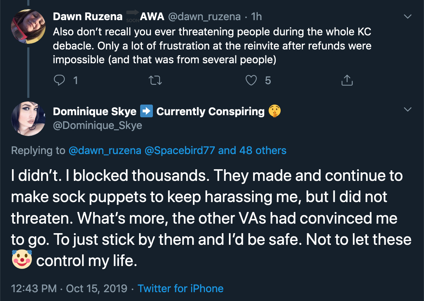Expand options chevron on Dawn Ruzena's tweet

[407, 17]
